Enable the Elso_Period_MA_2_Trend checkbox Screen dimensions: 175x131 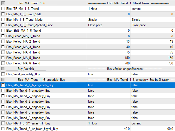coord(3,41)
